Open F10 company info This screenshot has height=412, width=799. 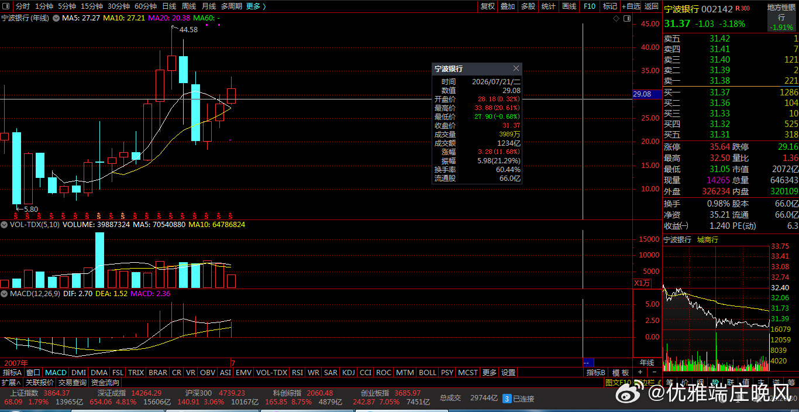pyautogui.click(x=590, y=6)
